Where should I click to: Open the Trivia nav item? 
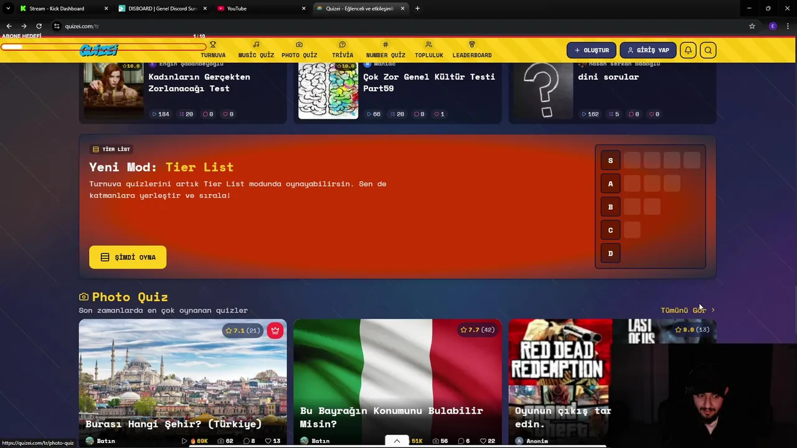coord(342,50)
